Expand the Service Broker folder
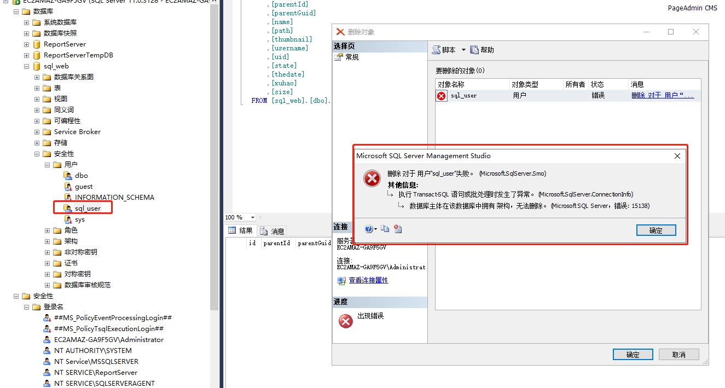 pyautogui.click(x=37, y=132)
